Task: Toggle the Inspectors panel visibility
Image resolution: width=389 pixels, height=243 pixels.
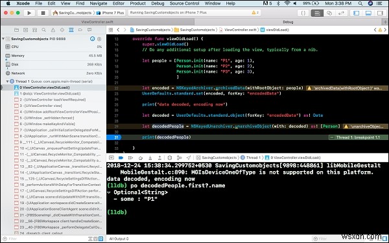Action: tap(380, 13)
